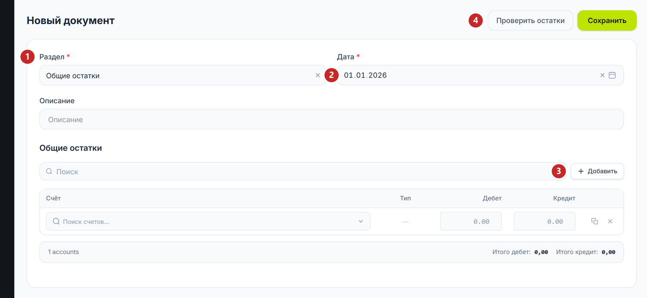647x298 pixels.
Task: Click the Тип column header
Action: point(405,199)
